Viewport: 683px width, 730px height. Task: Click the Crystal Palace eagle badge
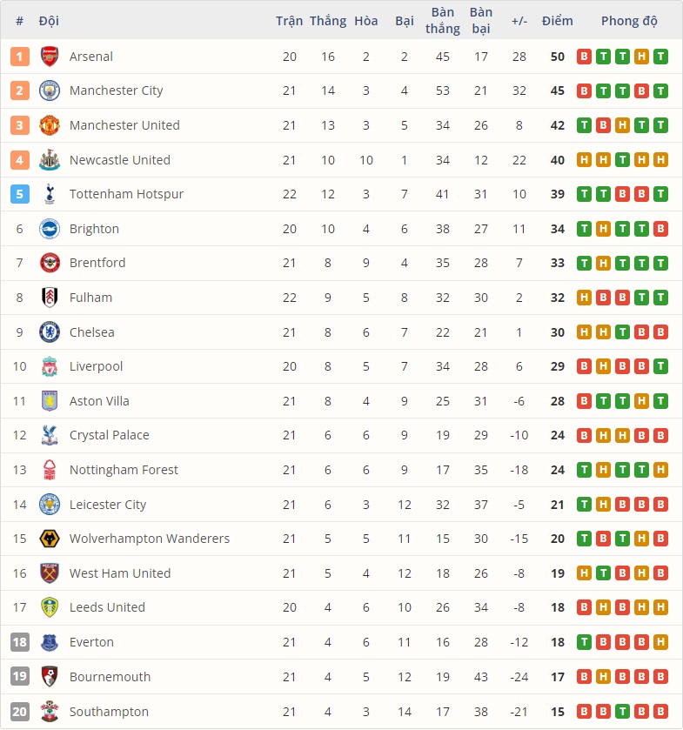pyautogui.click(x=50, y=435)
